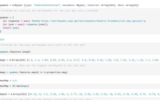Click the "quakes = {" opening line
This screenshot has width=160, height=100.
click(x=7, y=17)
